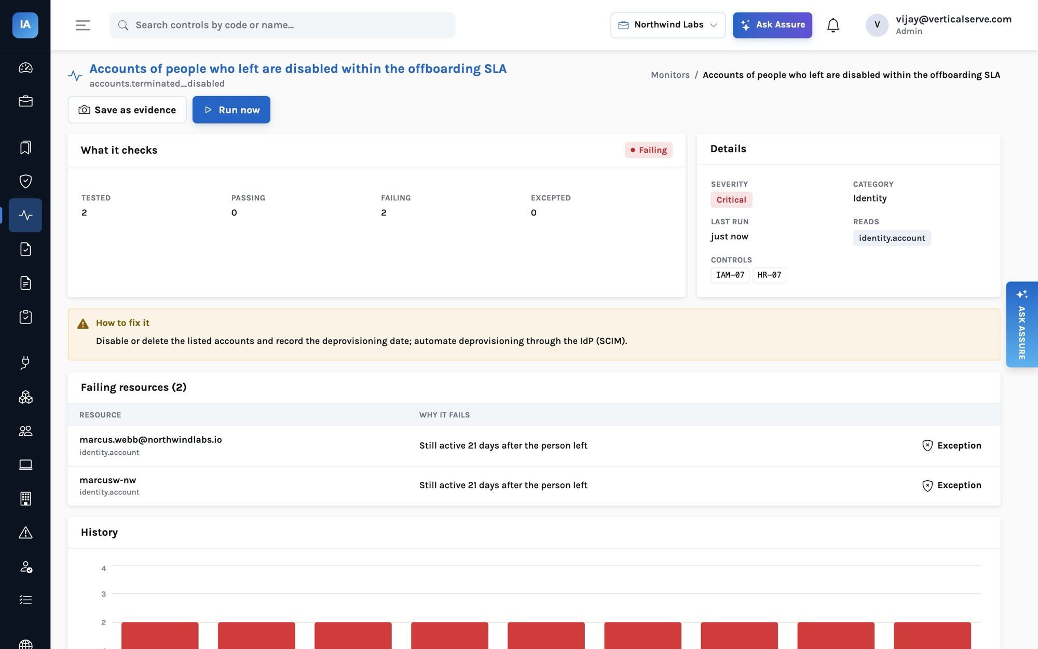The image size is (1038, 649).
Task: Click the accounts.terminated_disabled monitor code
Action: pos(157,84)
